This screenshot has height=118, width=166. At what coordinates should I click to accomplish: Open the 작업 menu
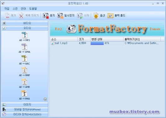click(7, 9)
